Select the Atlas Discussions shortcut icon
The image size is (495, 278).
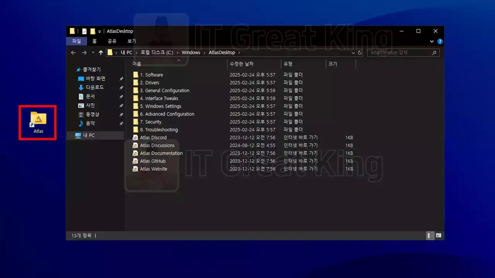coord(135,146)
